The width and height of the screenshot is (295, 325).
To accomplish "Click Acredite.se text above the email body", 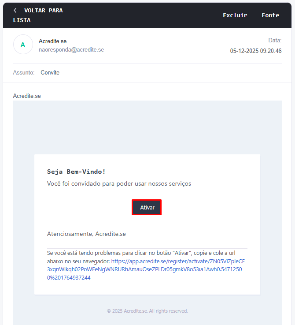I will (x=27, y=96).
